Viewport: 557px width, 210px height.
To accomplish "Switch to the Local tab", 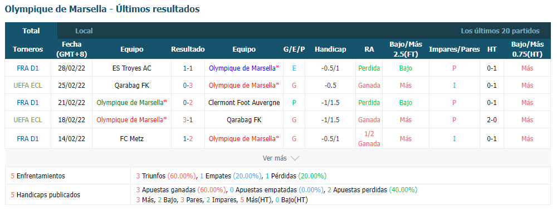I will click(x=84, y=31).
